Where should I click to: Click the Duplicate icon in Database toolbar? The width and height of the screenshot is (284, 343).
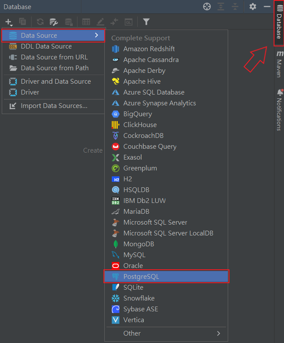tap(22, 22)
